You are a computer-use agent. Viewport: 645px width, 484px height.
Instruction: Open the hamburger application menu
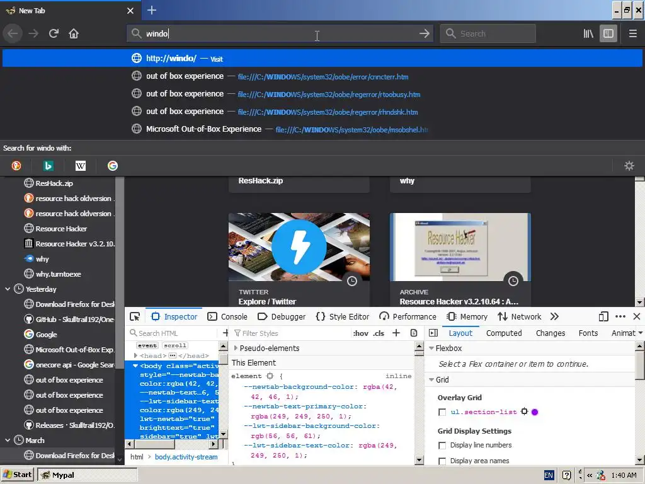[x=632, y=33]
